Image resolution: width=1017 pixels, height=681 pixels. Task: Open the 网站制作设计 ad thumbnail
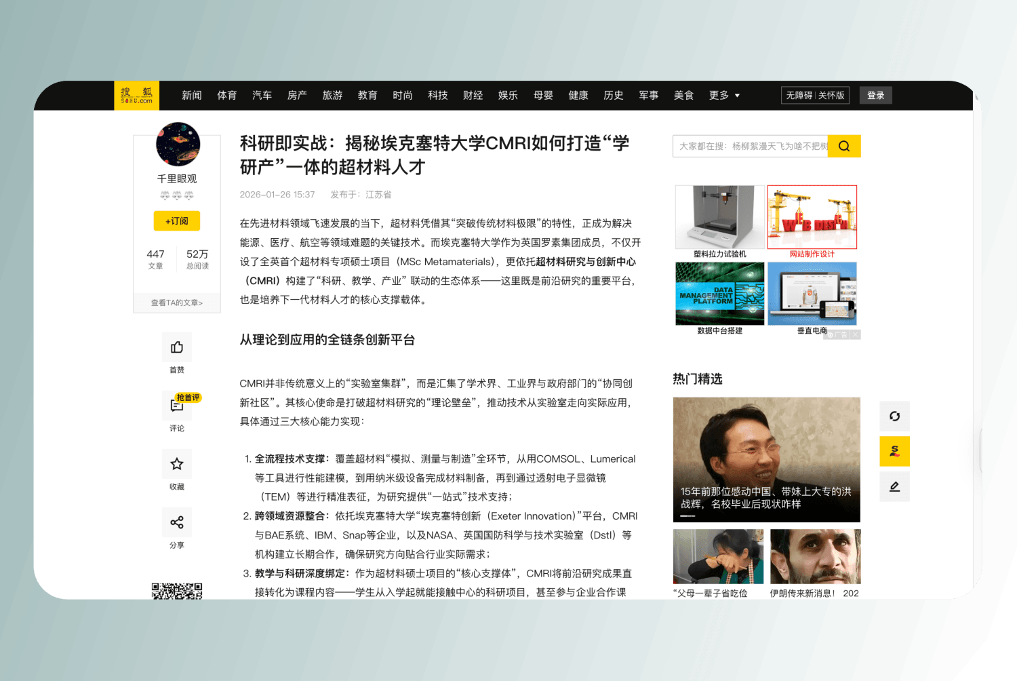click(x=812, y=218)
